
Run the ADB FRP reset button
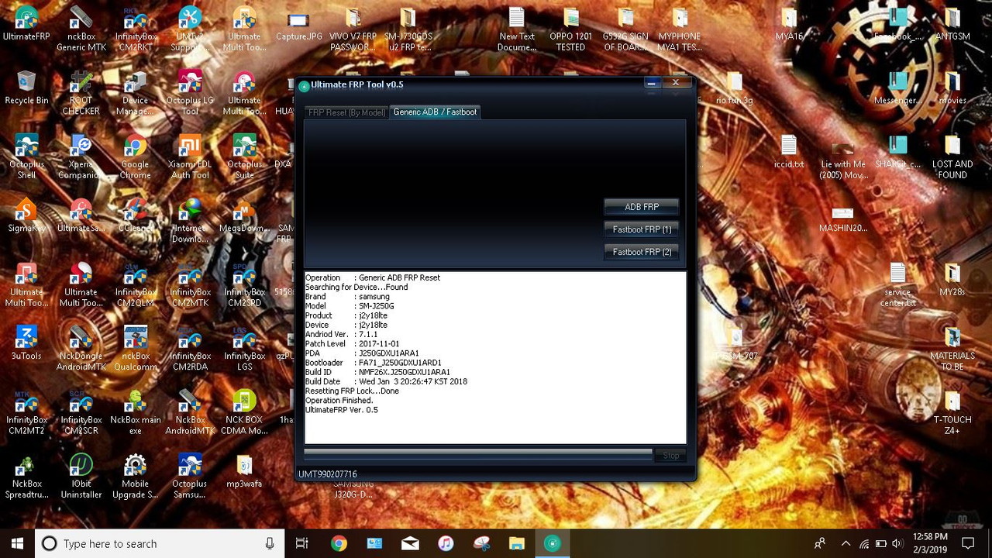pos(642,207)
